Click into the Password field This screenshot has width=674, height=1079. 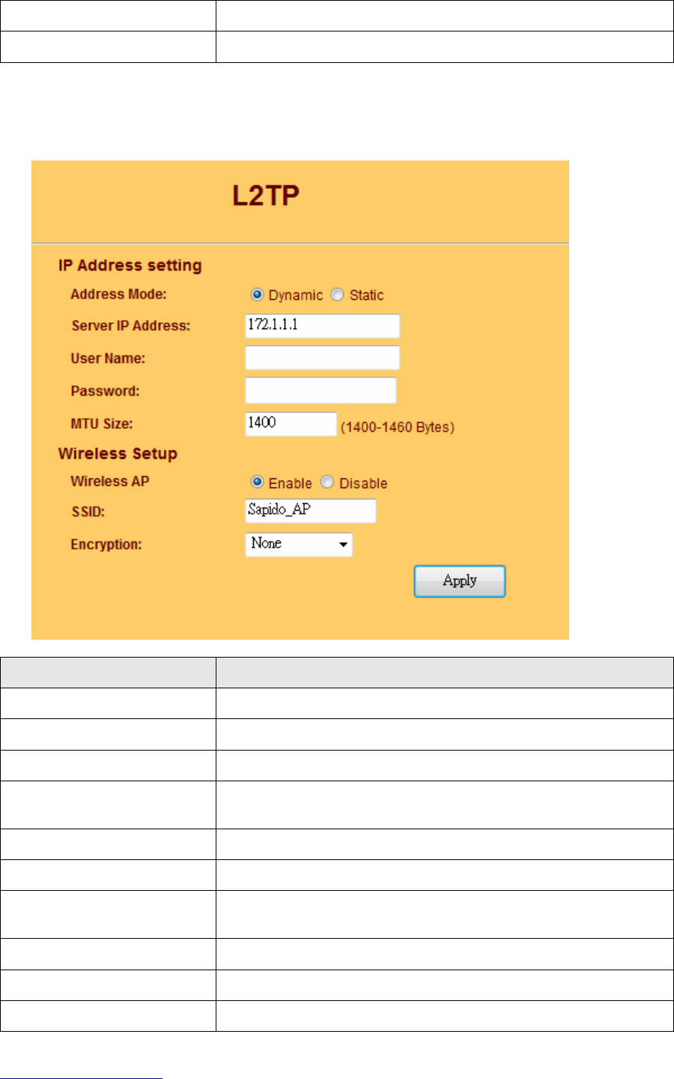pos(321,391)
